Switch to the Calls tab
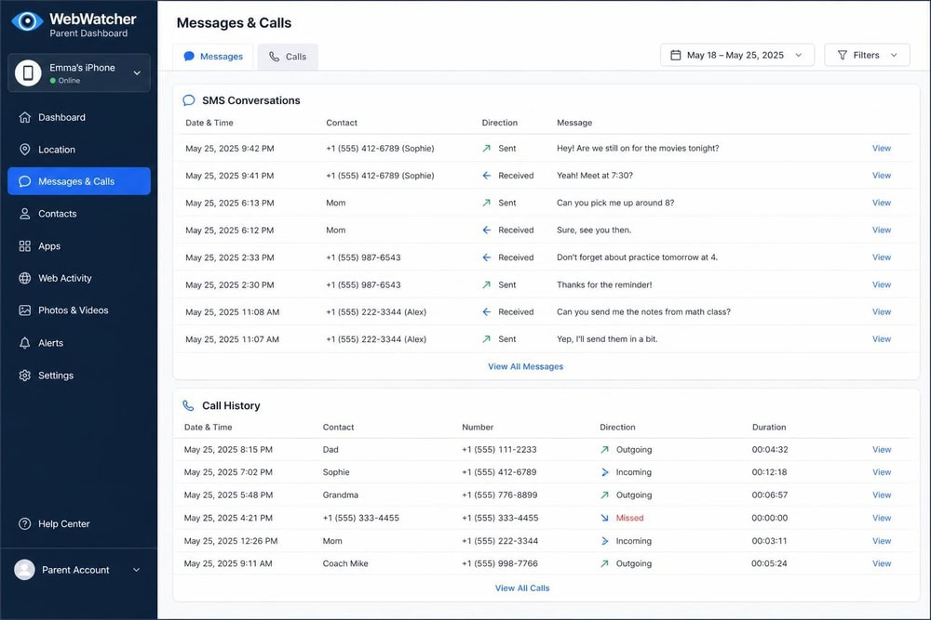931x620 pixels. pos(288,57)
